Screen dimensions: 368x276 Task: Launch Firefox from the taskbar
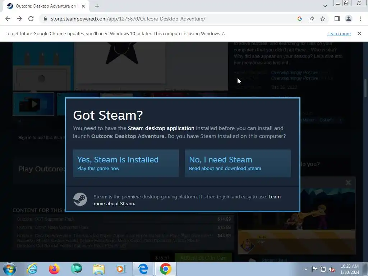pos(54,269)
